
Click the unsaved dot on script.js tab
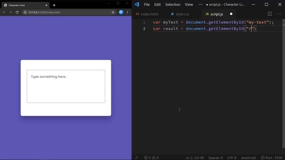coord(231,14)
